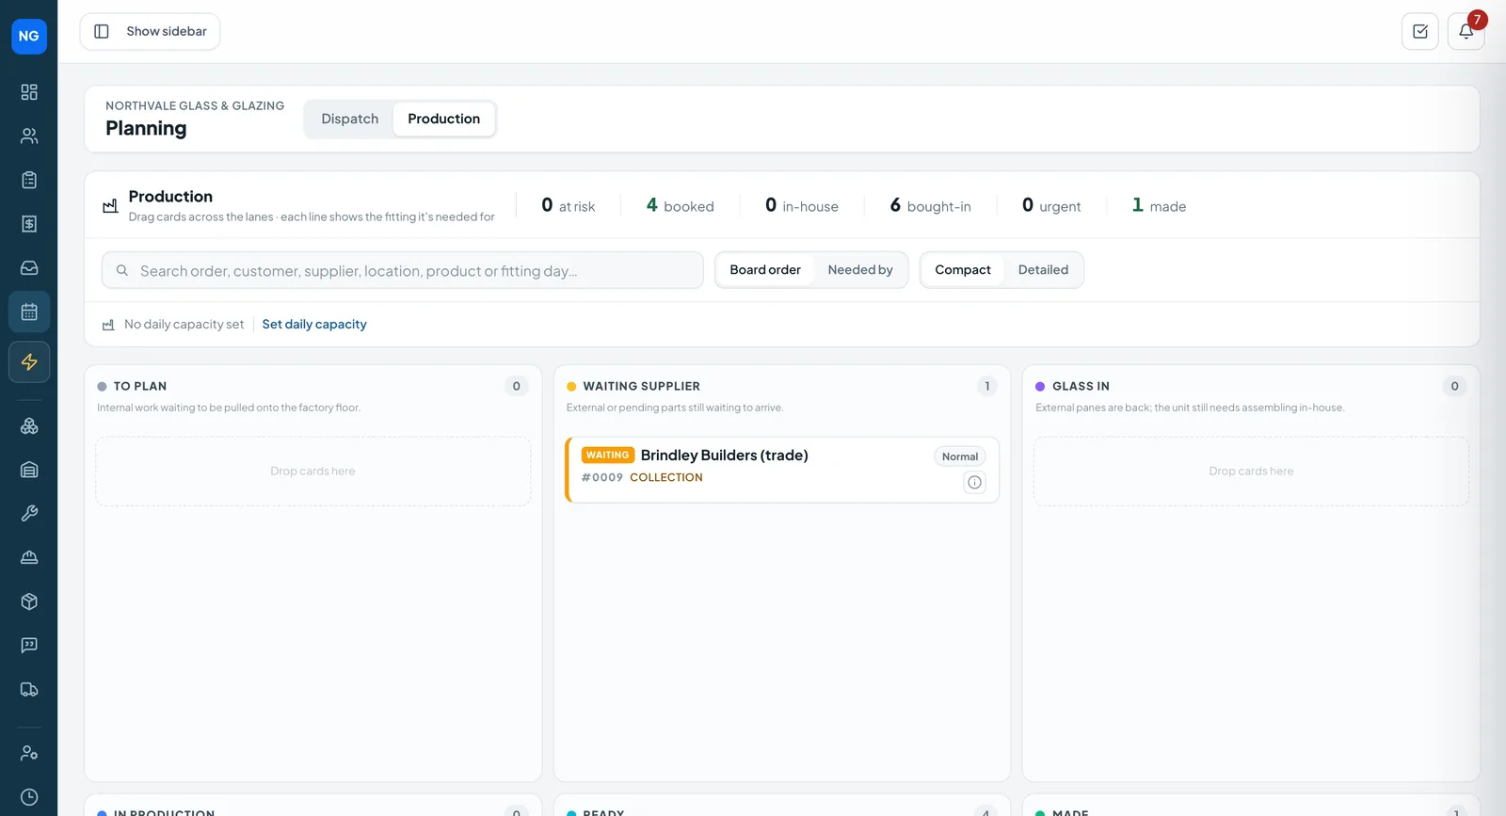
Task: Click the Normal priority badge on card
Action: (960, 456)
